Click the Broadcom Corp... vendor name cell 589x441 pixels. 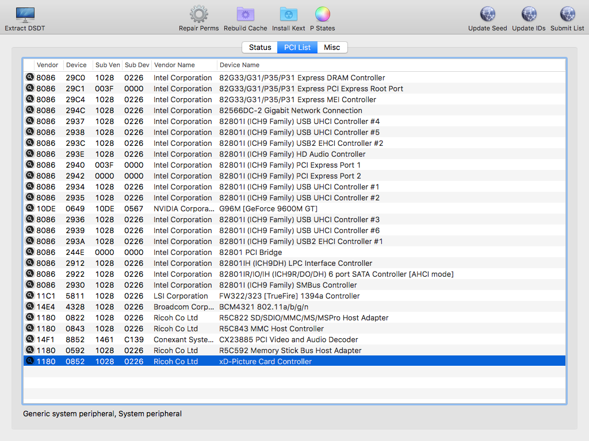(x=183, y=307)
